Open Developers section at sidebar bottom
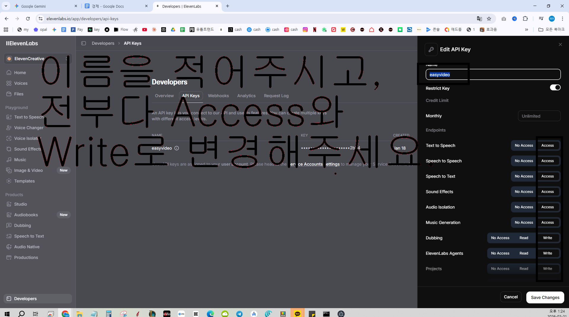 pos(38,299)
